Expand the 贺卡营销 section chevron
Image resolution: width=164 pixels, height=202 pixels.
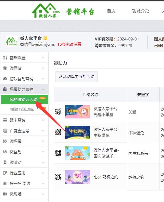click(x=43, y=120)
